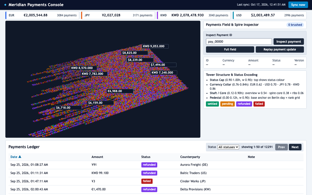Select the KWD 8,570.000 tower label
Image resolution: width=312 pixels, height=195 pixels.
pyautogui.click(x=84, y=68)
